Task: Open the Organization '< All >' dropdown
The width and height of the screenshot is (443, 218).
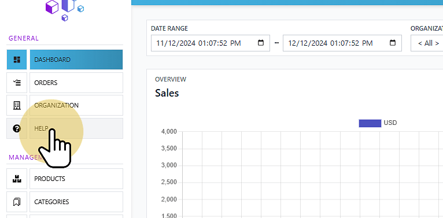Action: (427, 43)
